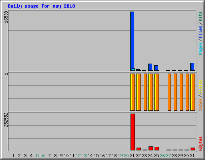Click the day 9 label on the x-axis
This screenshot has width=205, height=160.
point(61,156)
